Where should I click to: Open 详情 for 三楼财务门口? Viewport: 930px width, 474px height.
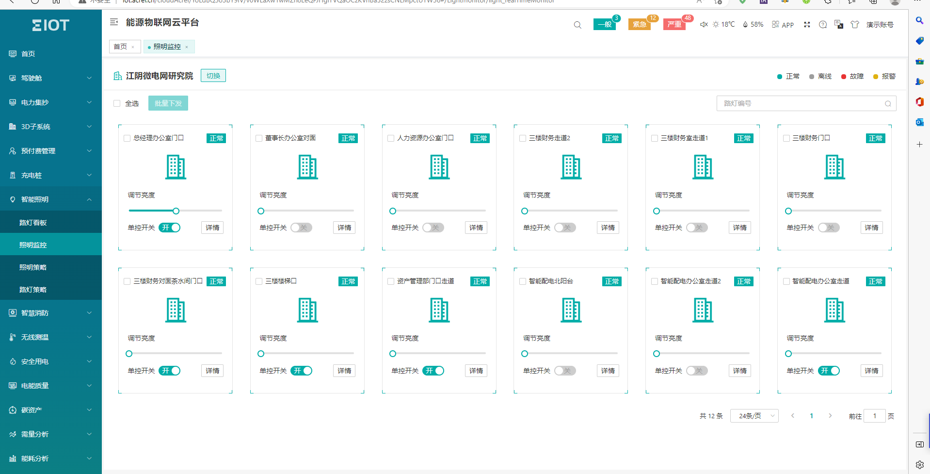coord(871,228)
